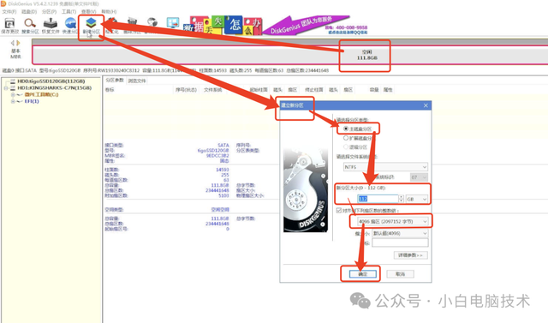Screen dimensions: 548x323
Task: Toggle the align-to-sectors checkbox
Action: click(x=339, y=210)
